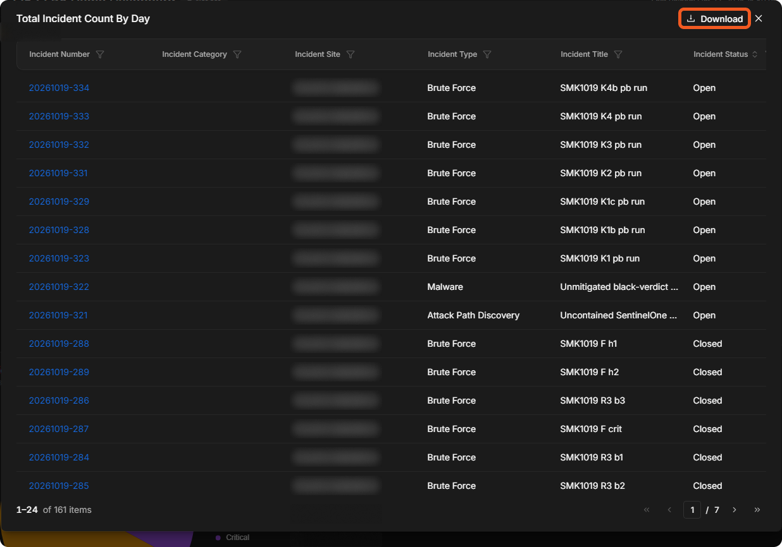Click the 'Malware' incident type cell
Viewport: 782px width, 547px height.
click(445, 287)
